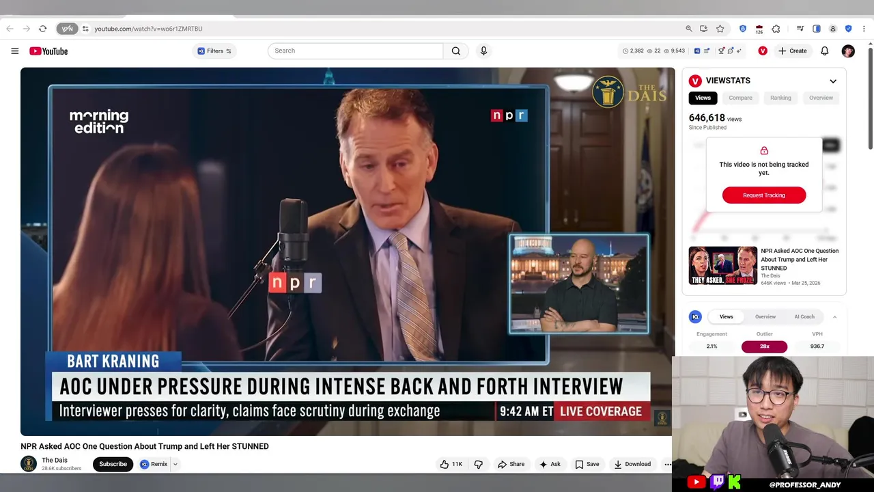Open The Dais channel avatar

point(29,464)
